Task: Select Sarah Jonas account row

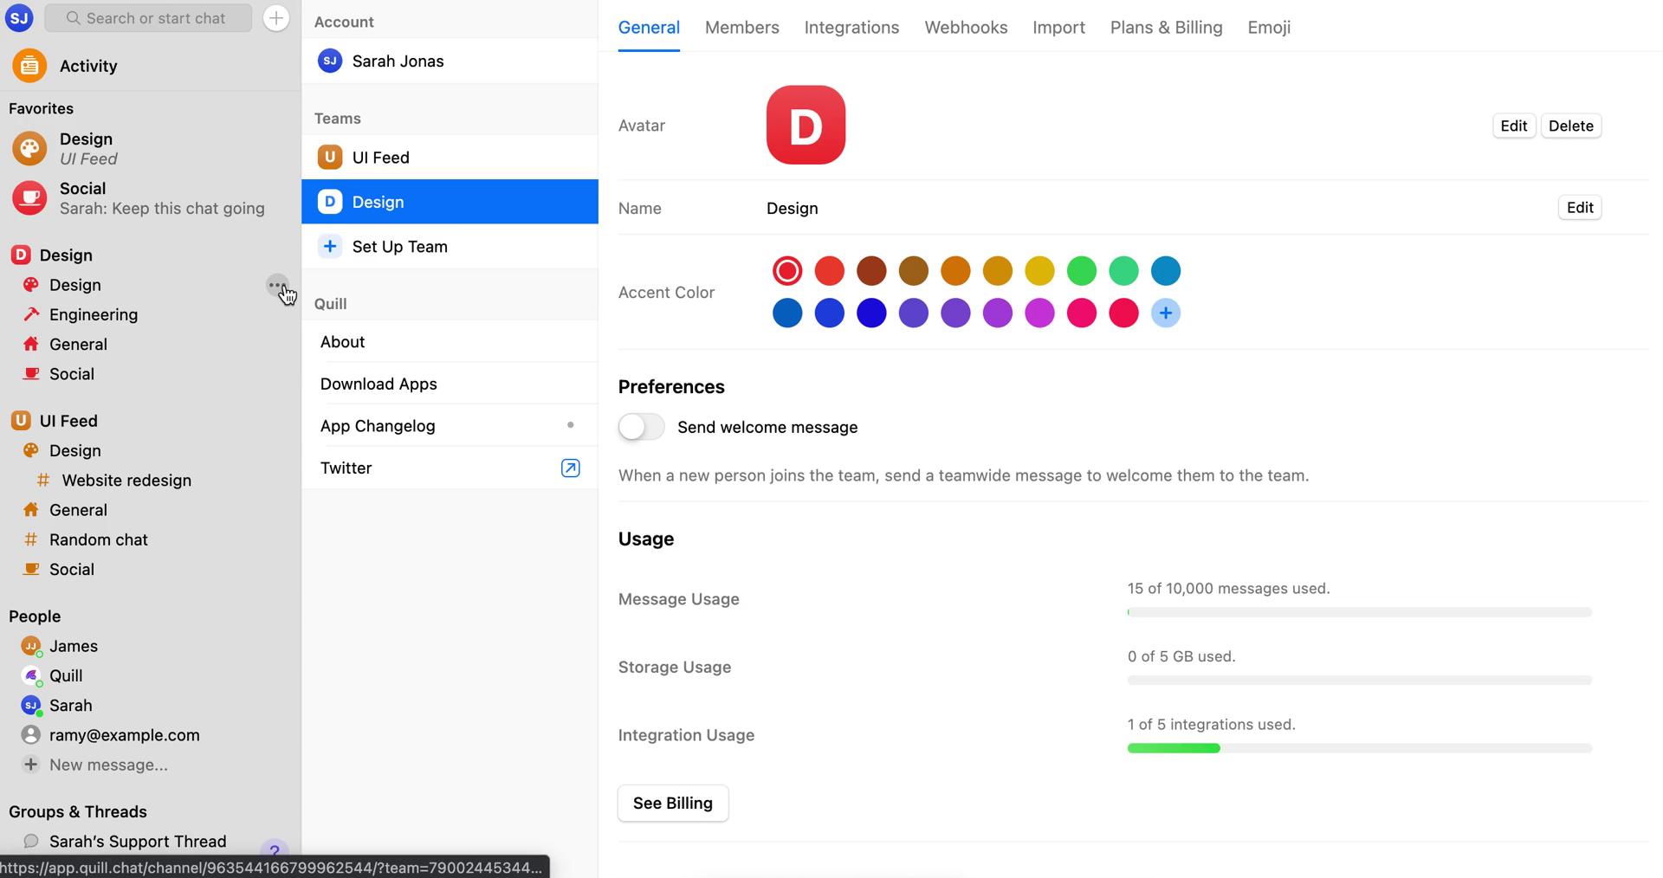Action: 450,61
